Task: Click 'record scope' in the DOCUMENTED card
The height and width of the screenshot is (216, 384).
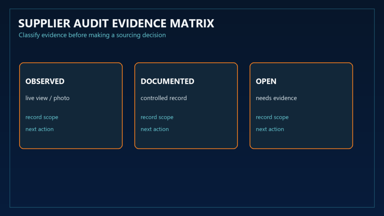Action: click(157, 117)
